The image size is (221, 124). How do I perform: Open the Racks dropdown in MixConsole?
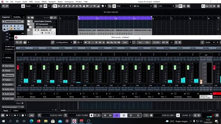tap(210, 42)
